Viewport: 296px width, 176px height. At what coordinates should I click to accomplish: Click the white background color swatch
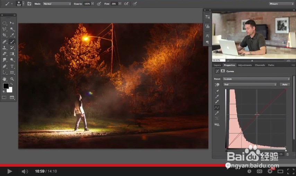pos(10,90)
